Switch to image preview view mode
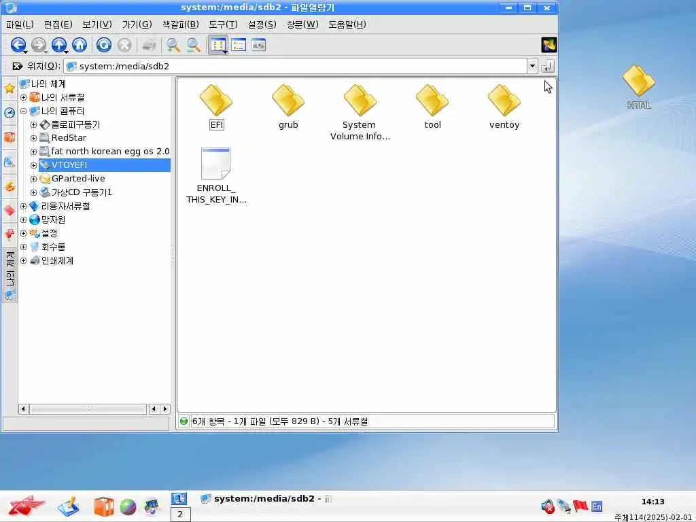Screen dimensions: 696x522 pyautogui.click(x=258, y=45)
